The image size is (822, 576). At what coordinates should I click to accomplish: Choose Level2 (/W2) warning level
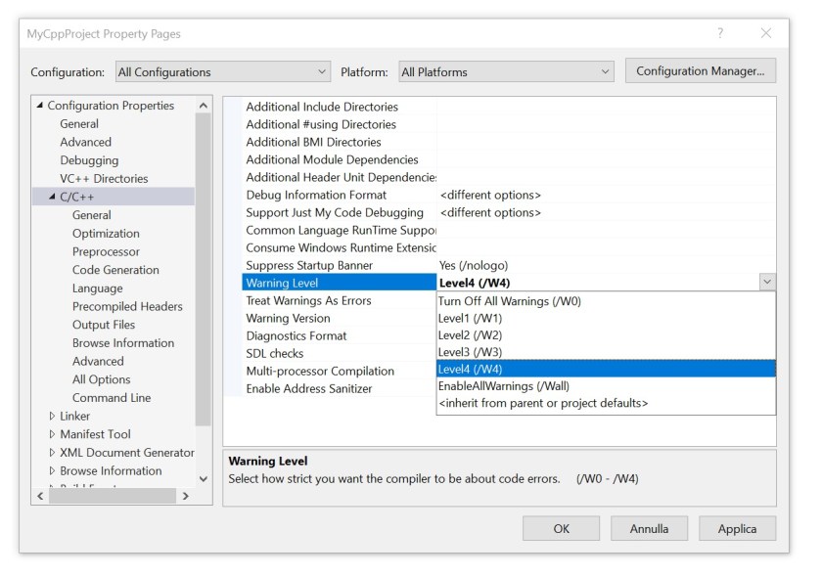click(x=606, y=334)
